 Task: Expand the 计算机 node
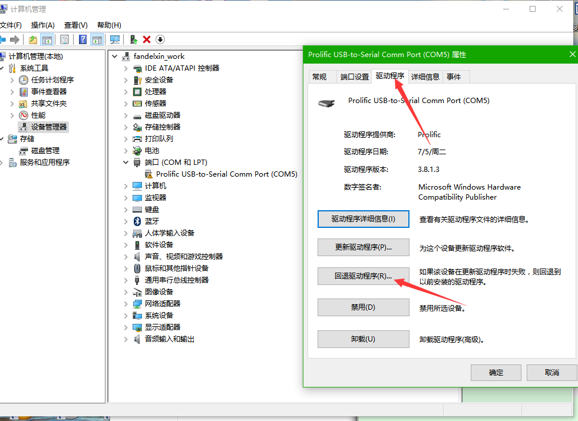click(x=125, y=186)
